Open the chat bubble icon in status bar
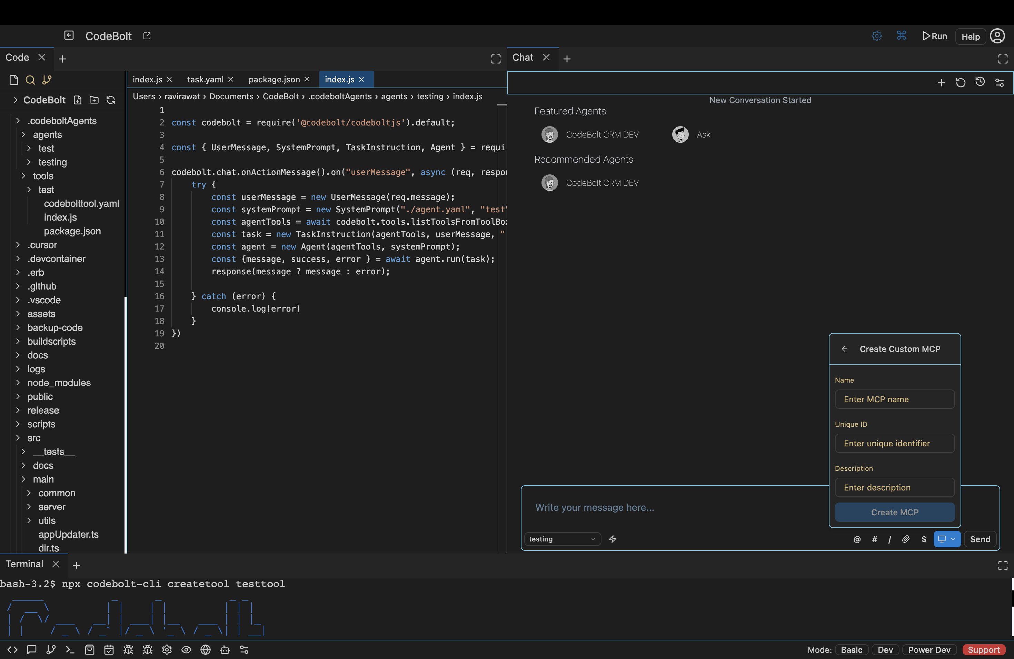Screen dimensions: 1014x659 tap(31, 650)
